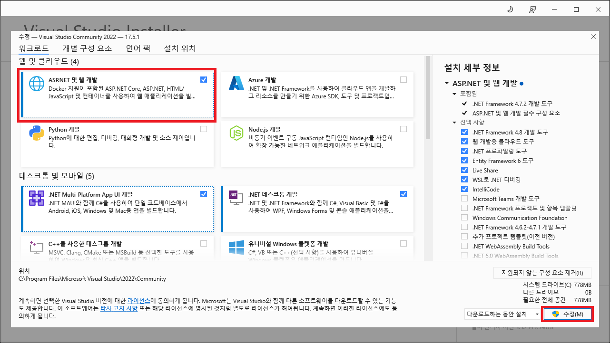The width and height of the screenshot is (610, 343).
Task: Click the feedback icon in title bar
Action: [x=532, y=9]
